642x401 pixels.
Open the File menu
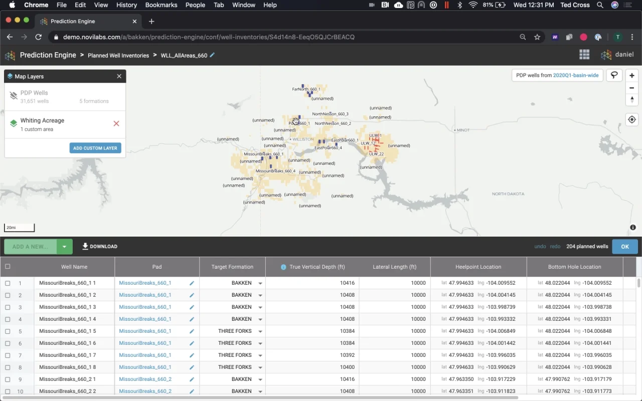pos(62,5)
